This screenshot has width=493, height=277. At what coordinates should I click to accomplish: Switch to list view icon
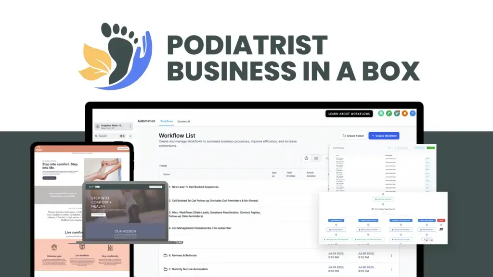316,158
